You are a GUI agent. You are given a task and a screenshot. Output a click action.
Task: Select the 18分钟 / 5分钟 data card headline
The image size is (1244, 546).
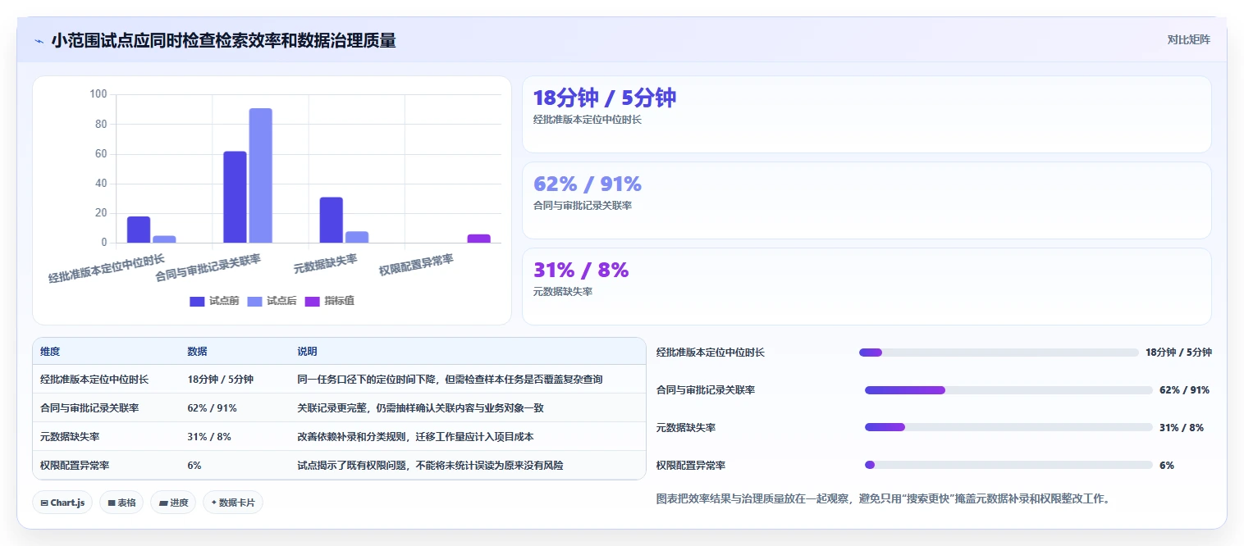pyautogui.click(x=605, y=98)
